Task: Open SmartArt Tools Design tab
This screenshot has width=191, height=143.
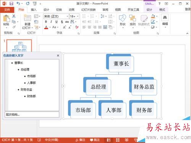Action: (x=149, y=10)
